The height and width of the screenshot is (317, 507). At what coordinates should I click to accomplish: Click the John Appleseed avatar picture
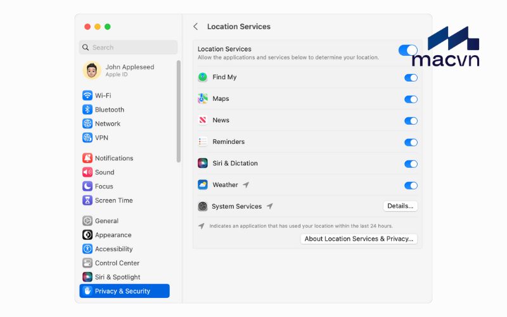92,70
